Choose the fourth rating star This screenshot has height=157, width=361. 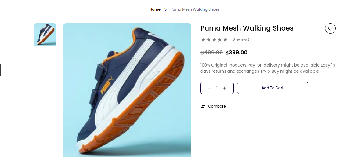click(220, 40)
